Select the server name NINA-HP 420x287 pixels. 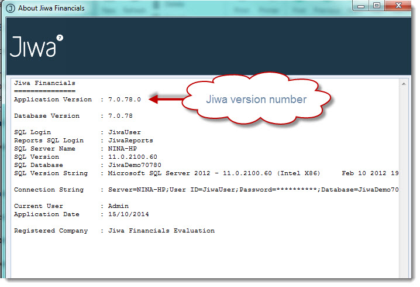coord(122,148)
